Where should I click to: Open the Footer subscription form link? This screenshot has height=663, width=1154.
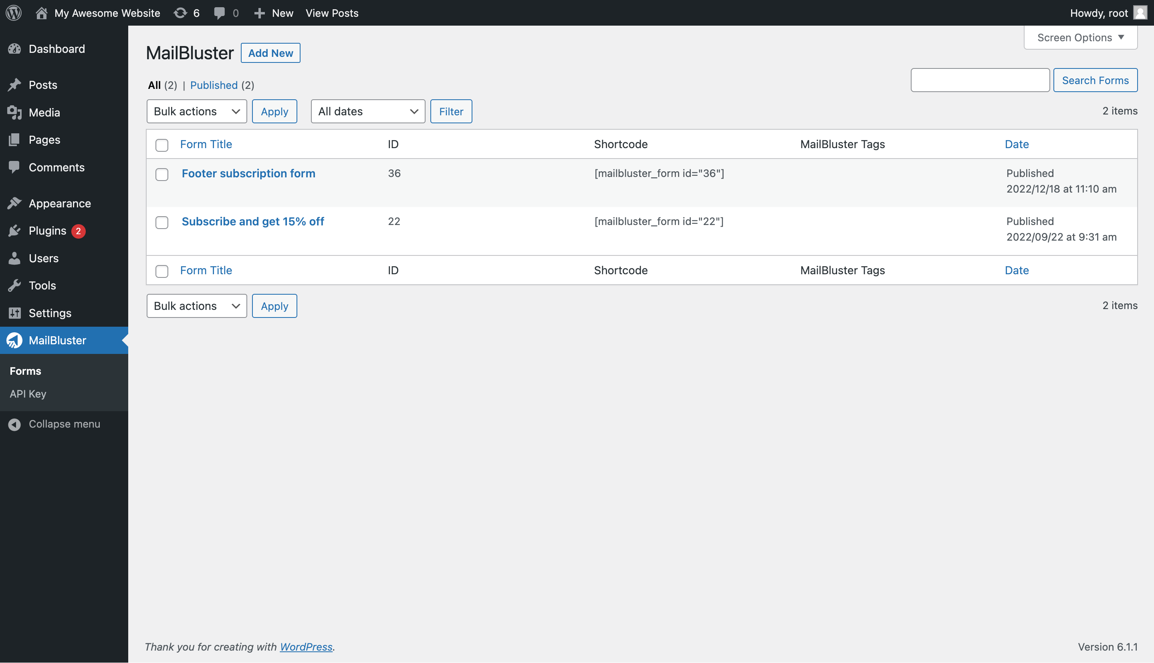(248, 173)
